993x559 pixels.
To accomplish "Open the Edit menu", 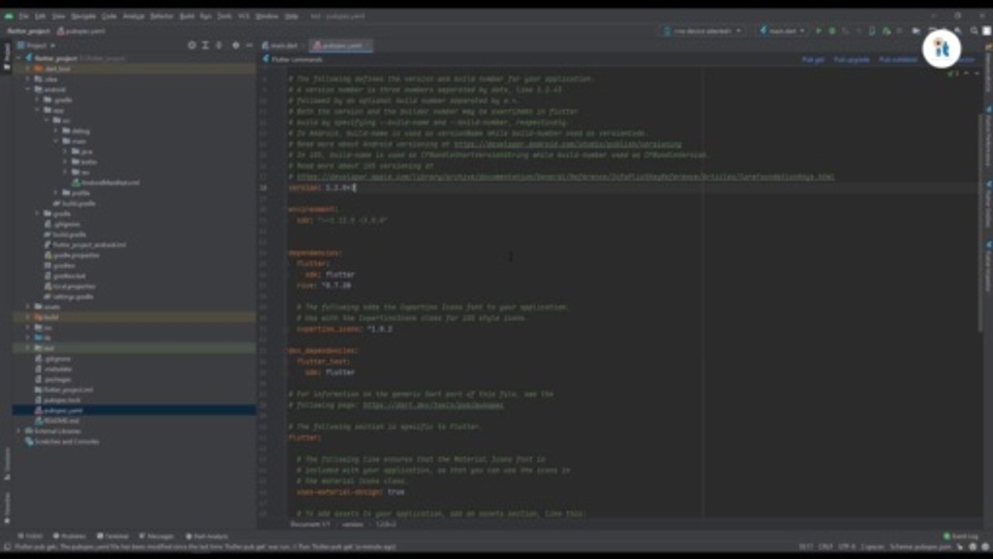I will click(x=40, y=16).
